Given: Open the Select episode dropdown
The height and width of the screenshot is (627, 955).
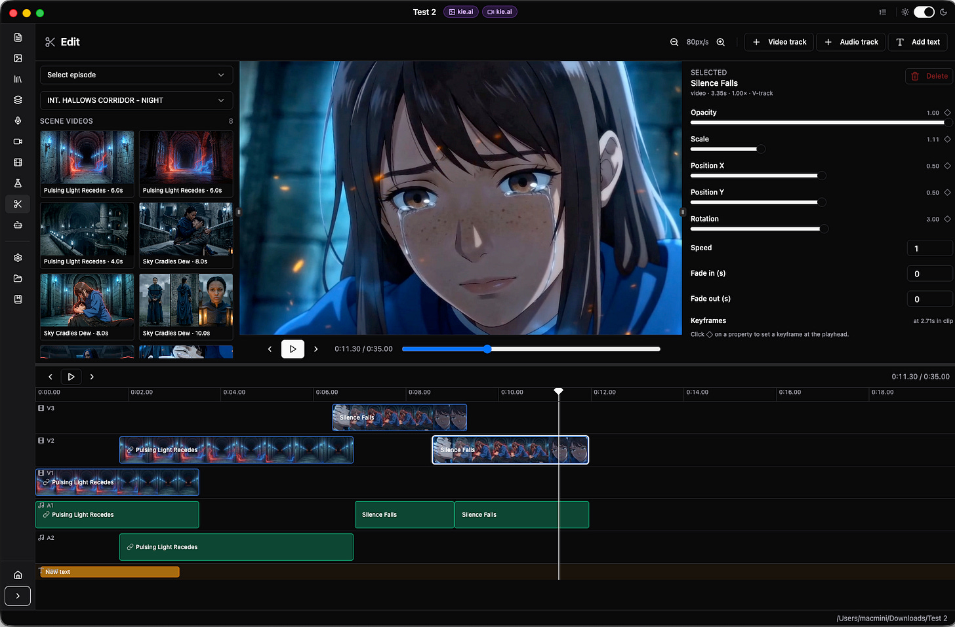Looking at the screenshot, I should [x=136, y=75].
